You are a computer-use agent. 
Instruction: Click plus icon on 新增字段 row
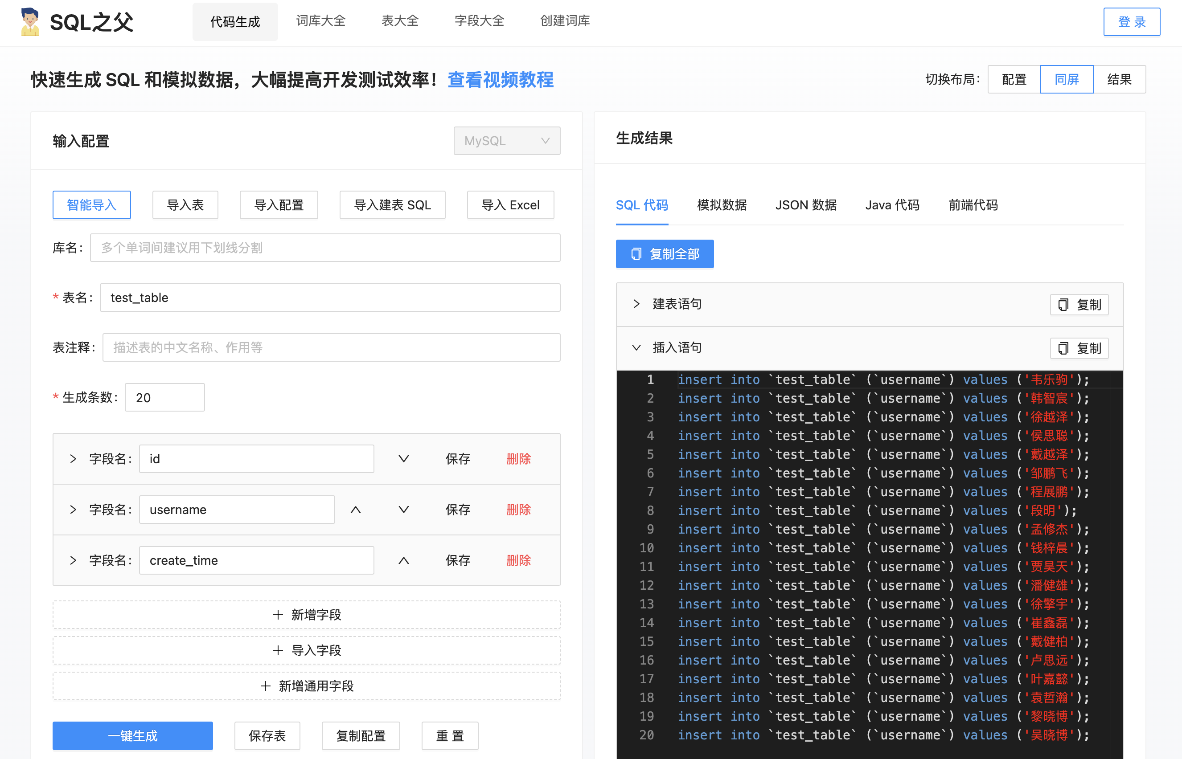(x=278, y=614)
